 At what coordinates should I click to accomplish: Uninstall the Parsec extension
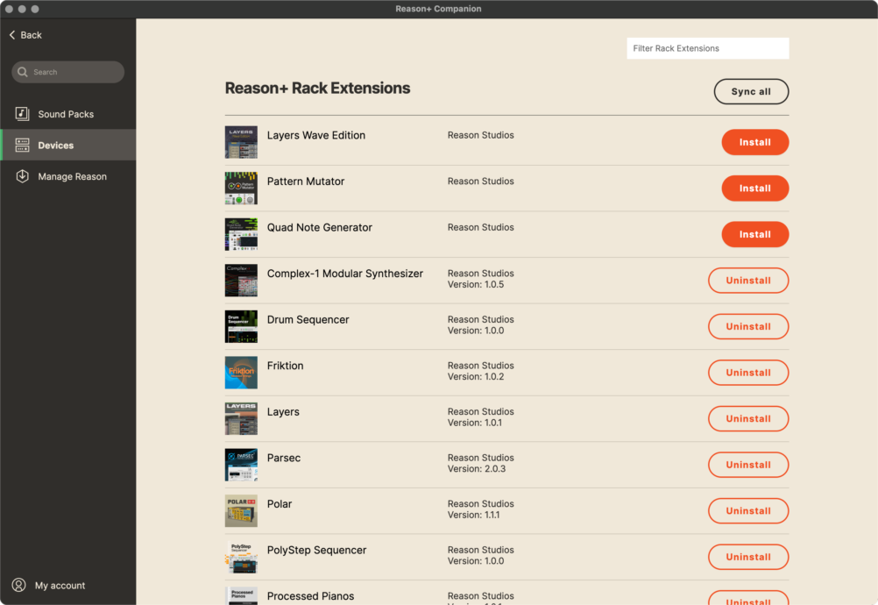click(x=747, y=465)
